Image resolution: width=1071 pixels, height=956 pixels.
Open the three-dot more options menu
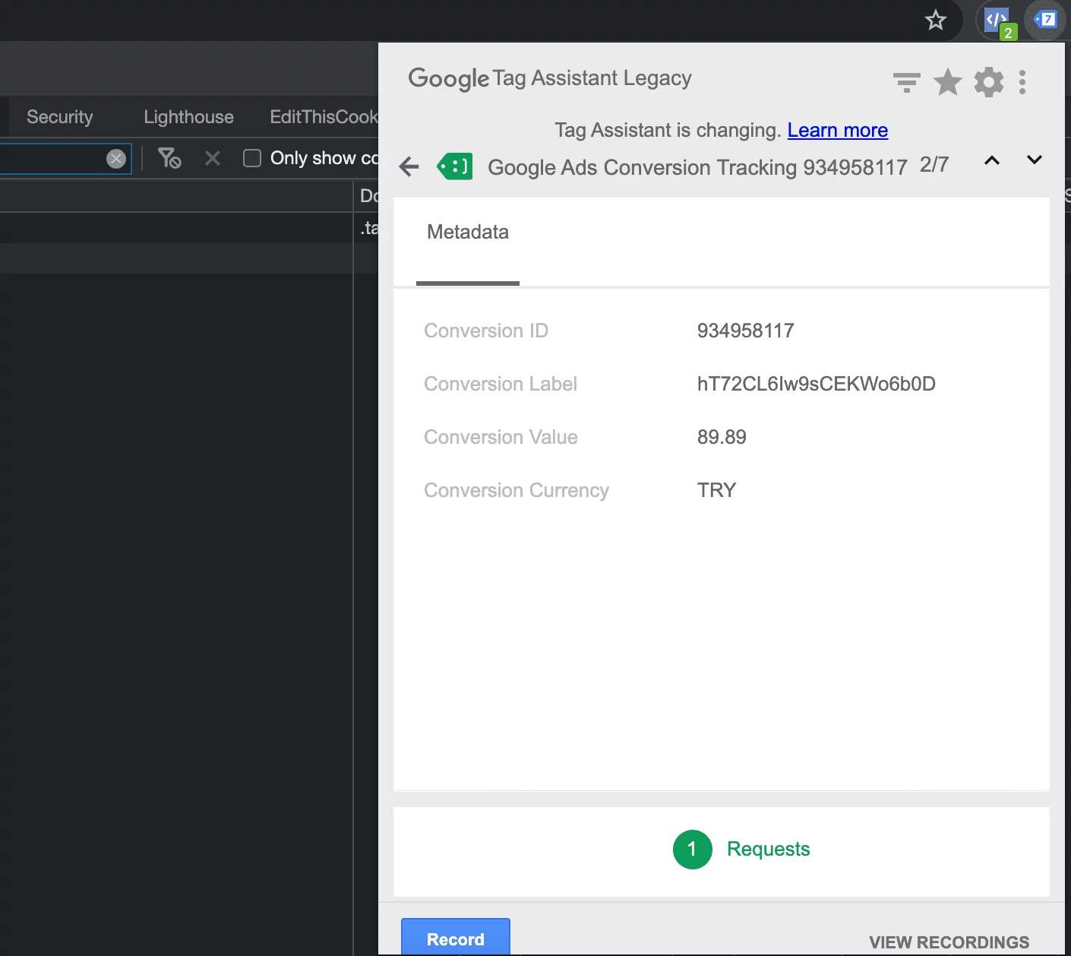1022,82
